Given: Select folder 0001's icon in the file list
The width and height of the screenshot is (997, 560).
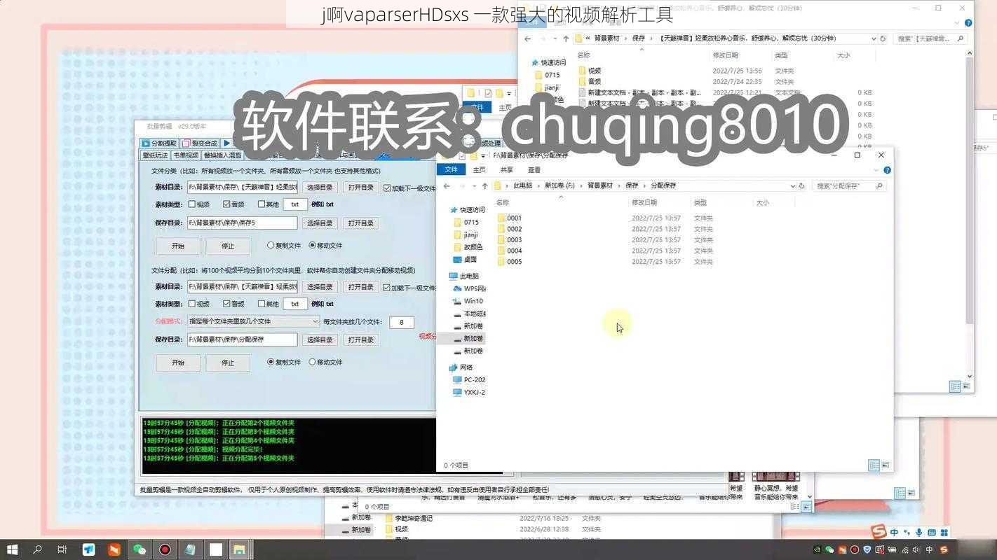Looking at the screenshot, I should (501, 218).
